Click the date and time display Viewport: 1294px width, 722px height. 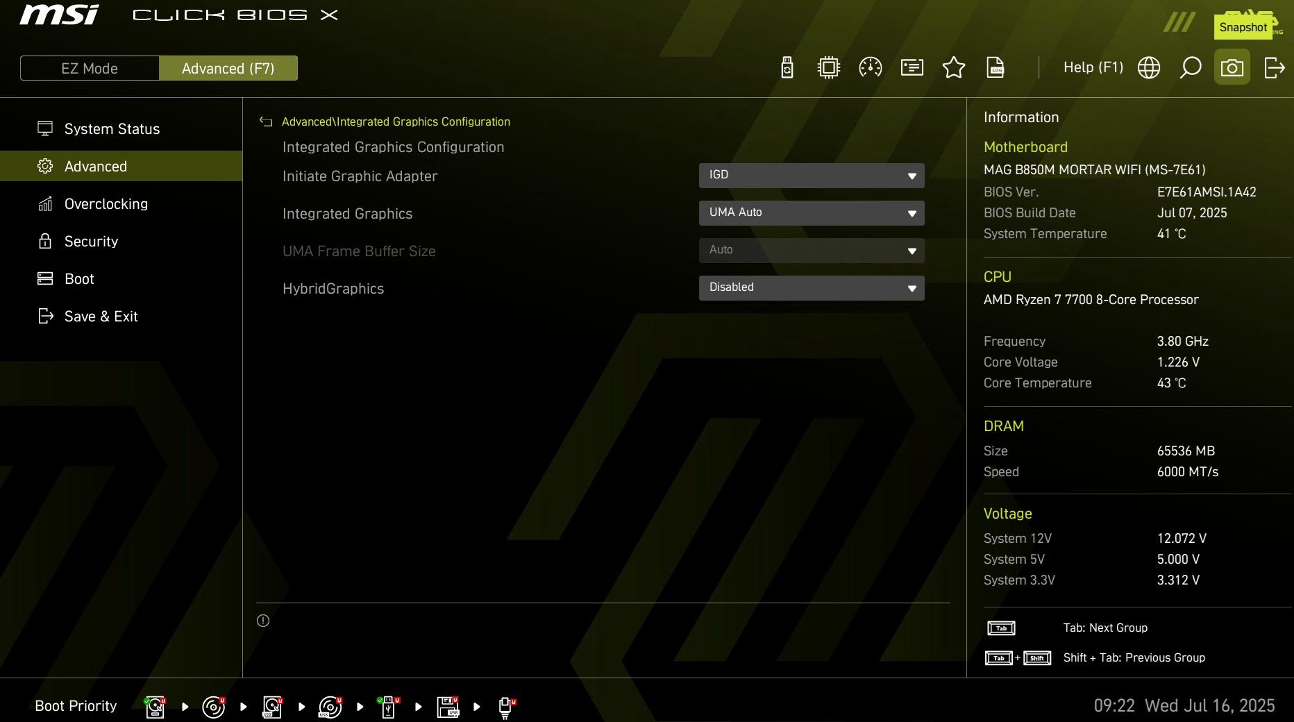pos(1184,706)
